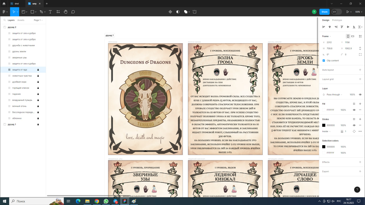Add an Effect with plus
This screenshot has height=205, width=365.
[360, 162]
